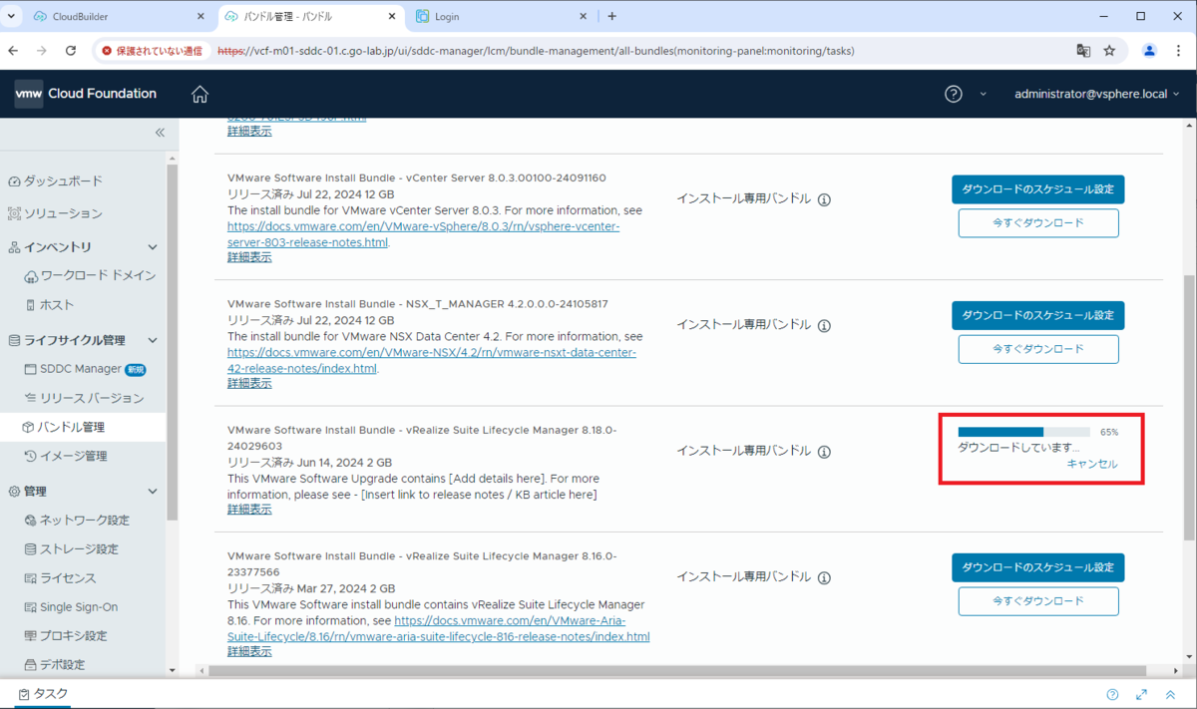Translate this page icon in address bar

coord(1083,51)
